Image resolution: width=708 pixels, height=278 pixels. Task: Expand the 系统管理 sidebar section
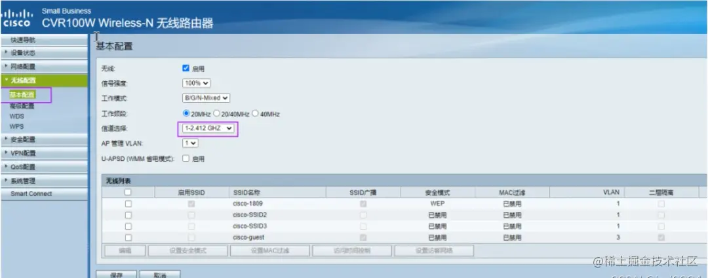45,181
